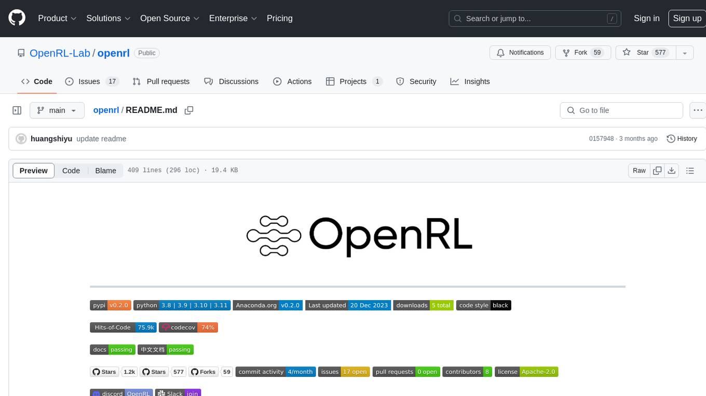This screenshot has height=396, width=706.
Task: Switch to Code view
Action: [x=71, y=171]
